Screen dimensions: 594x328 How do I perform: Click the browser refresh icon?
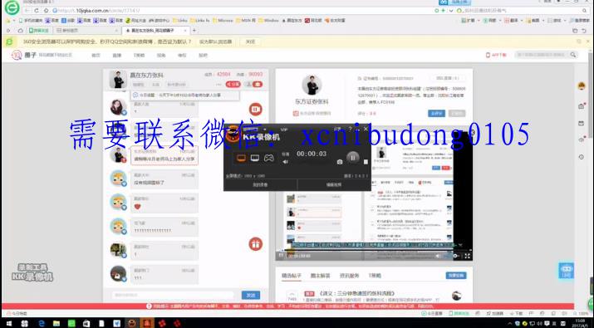37,11
